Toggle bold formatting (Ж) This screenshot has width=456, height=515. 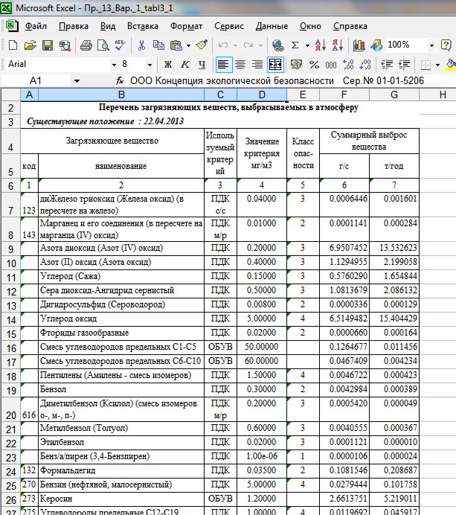167,65
